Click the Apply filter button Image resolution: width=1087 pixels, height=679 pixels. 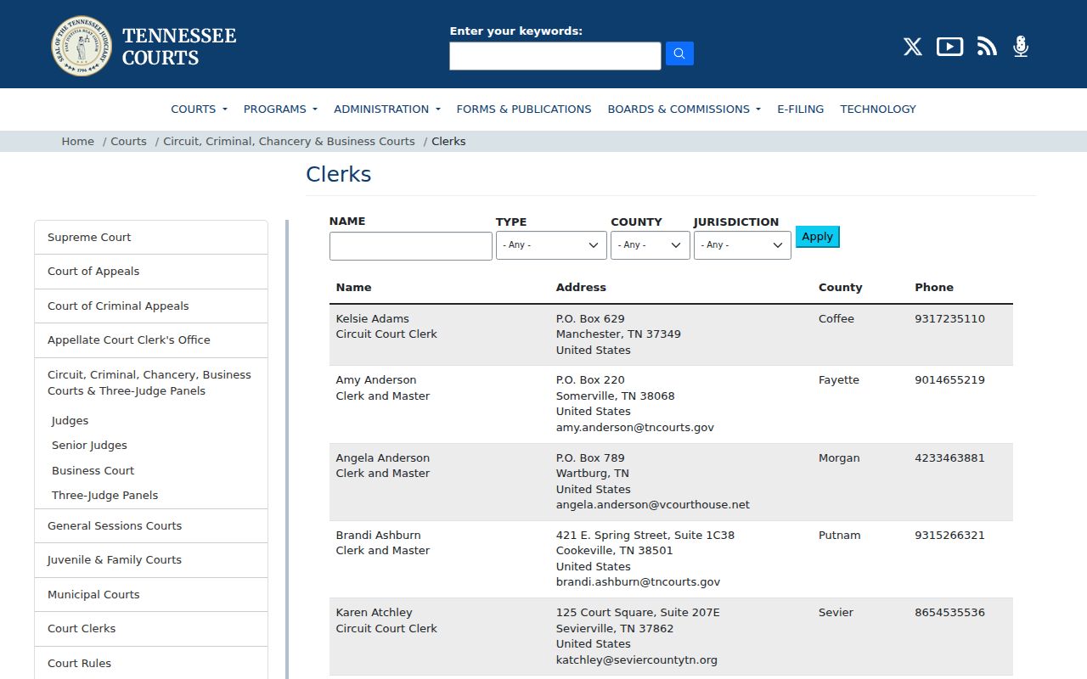click(x=817, y=237)
